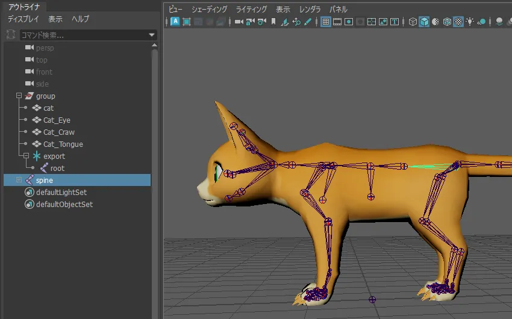512x319 pixels.
Task: Click the asterisk icon beside 'export'
Action: 37,156
